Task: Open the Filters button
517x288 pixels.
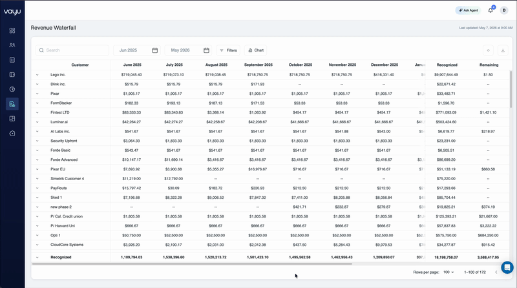Action: coord(228,50)
